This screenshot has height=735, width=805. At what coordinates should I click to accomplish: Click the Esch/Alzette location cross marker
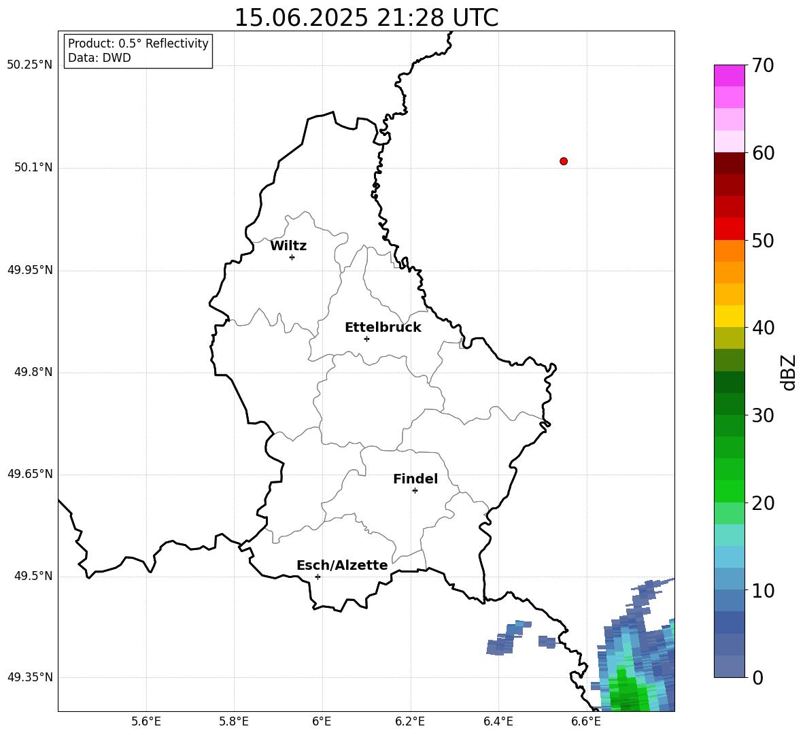[318, 577]
